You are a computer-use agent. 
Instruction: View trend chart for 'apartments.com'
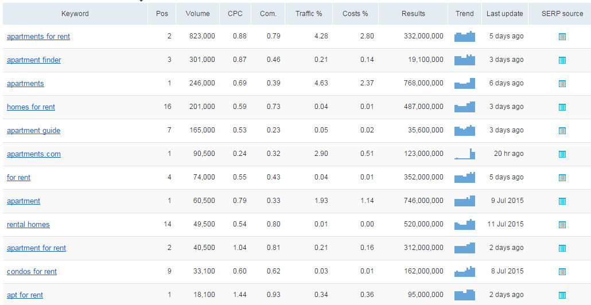pos(465,154)
